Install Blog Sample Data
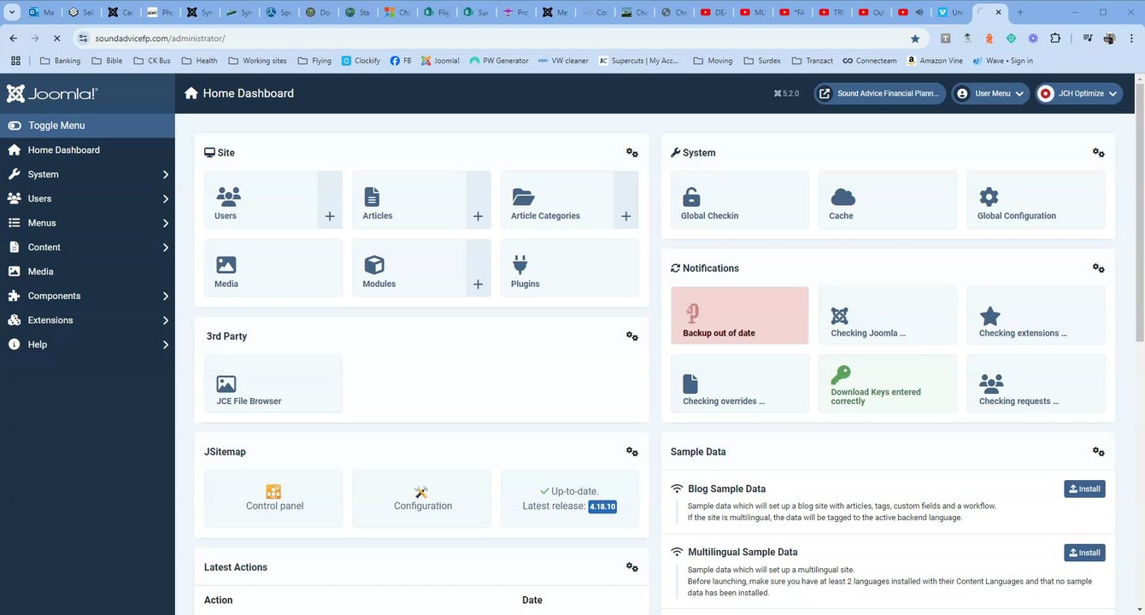The height and width of the screenshot is (615, 1145). pos(1084,489)
